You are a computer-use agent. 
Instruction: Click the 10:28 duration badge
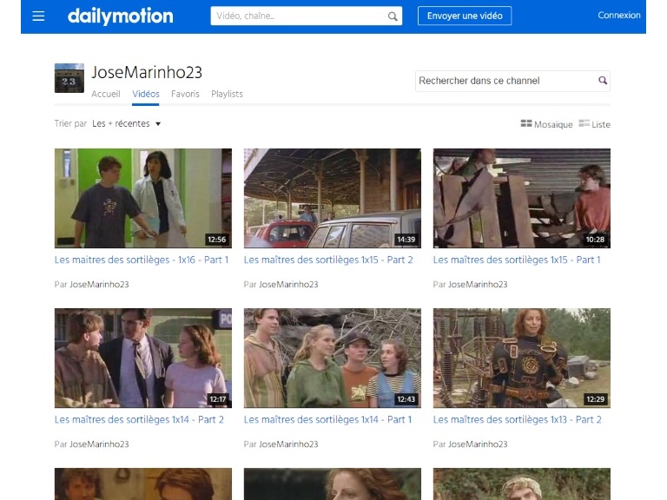(x=595, y=240)
